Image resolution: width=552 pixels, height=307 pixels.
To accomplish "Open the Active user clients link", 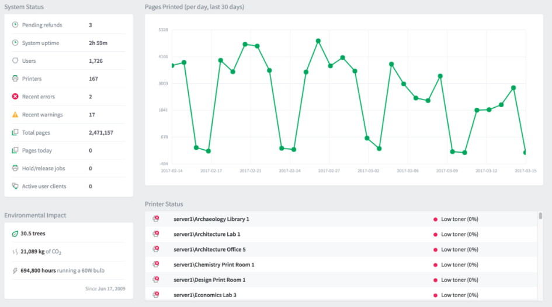I will pos(44,186).
